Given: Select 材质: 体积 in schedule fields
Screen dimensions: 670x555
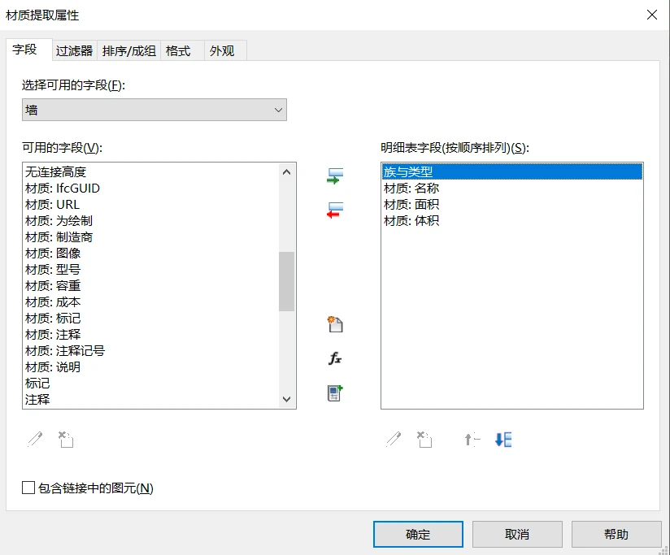Looking at the screenshot, I should 512,221.
